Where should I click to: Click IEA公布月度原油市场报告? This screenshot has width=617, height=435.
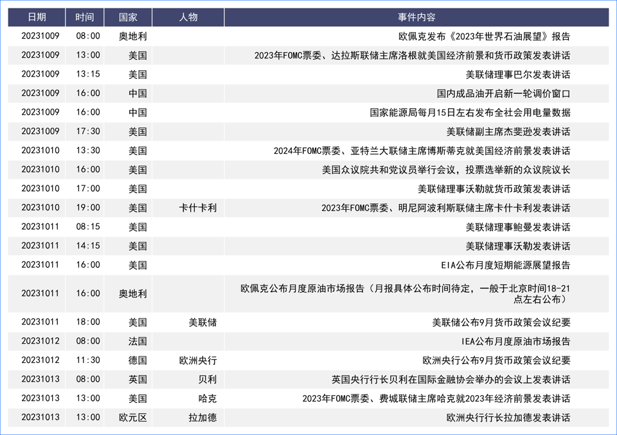(x=516, y=341)
